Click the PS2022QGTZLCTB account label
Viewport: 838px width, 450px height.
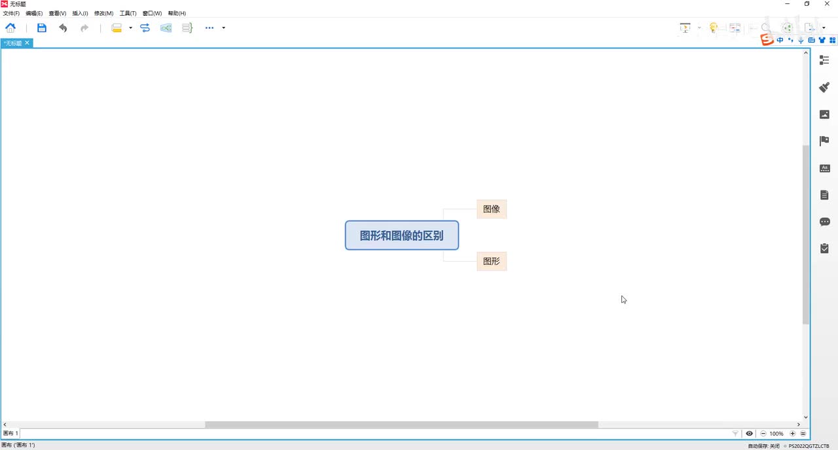click(x=809, y=446)
